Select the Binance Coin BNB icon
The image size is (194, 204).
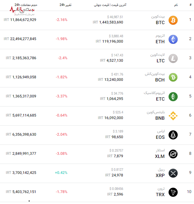coord(173,116)
